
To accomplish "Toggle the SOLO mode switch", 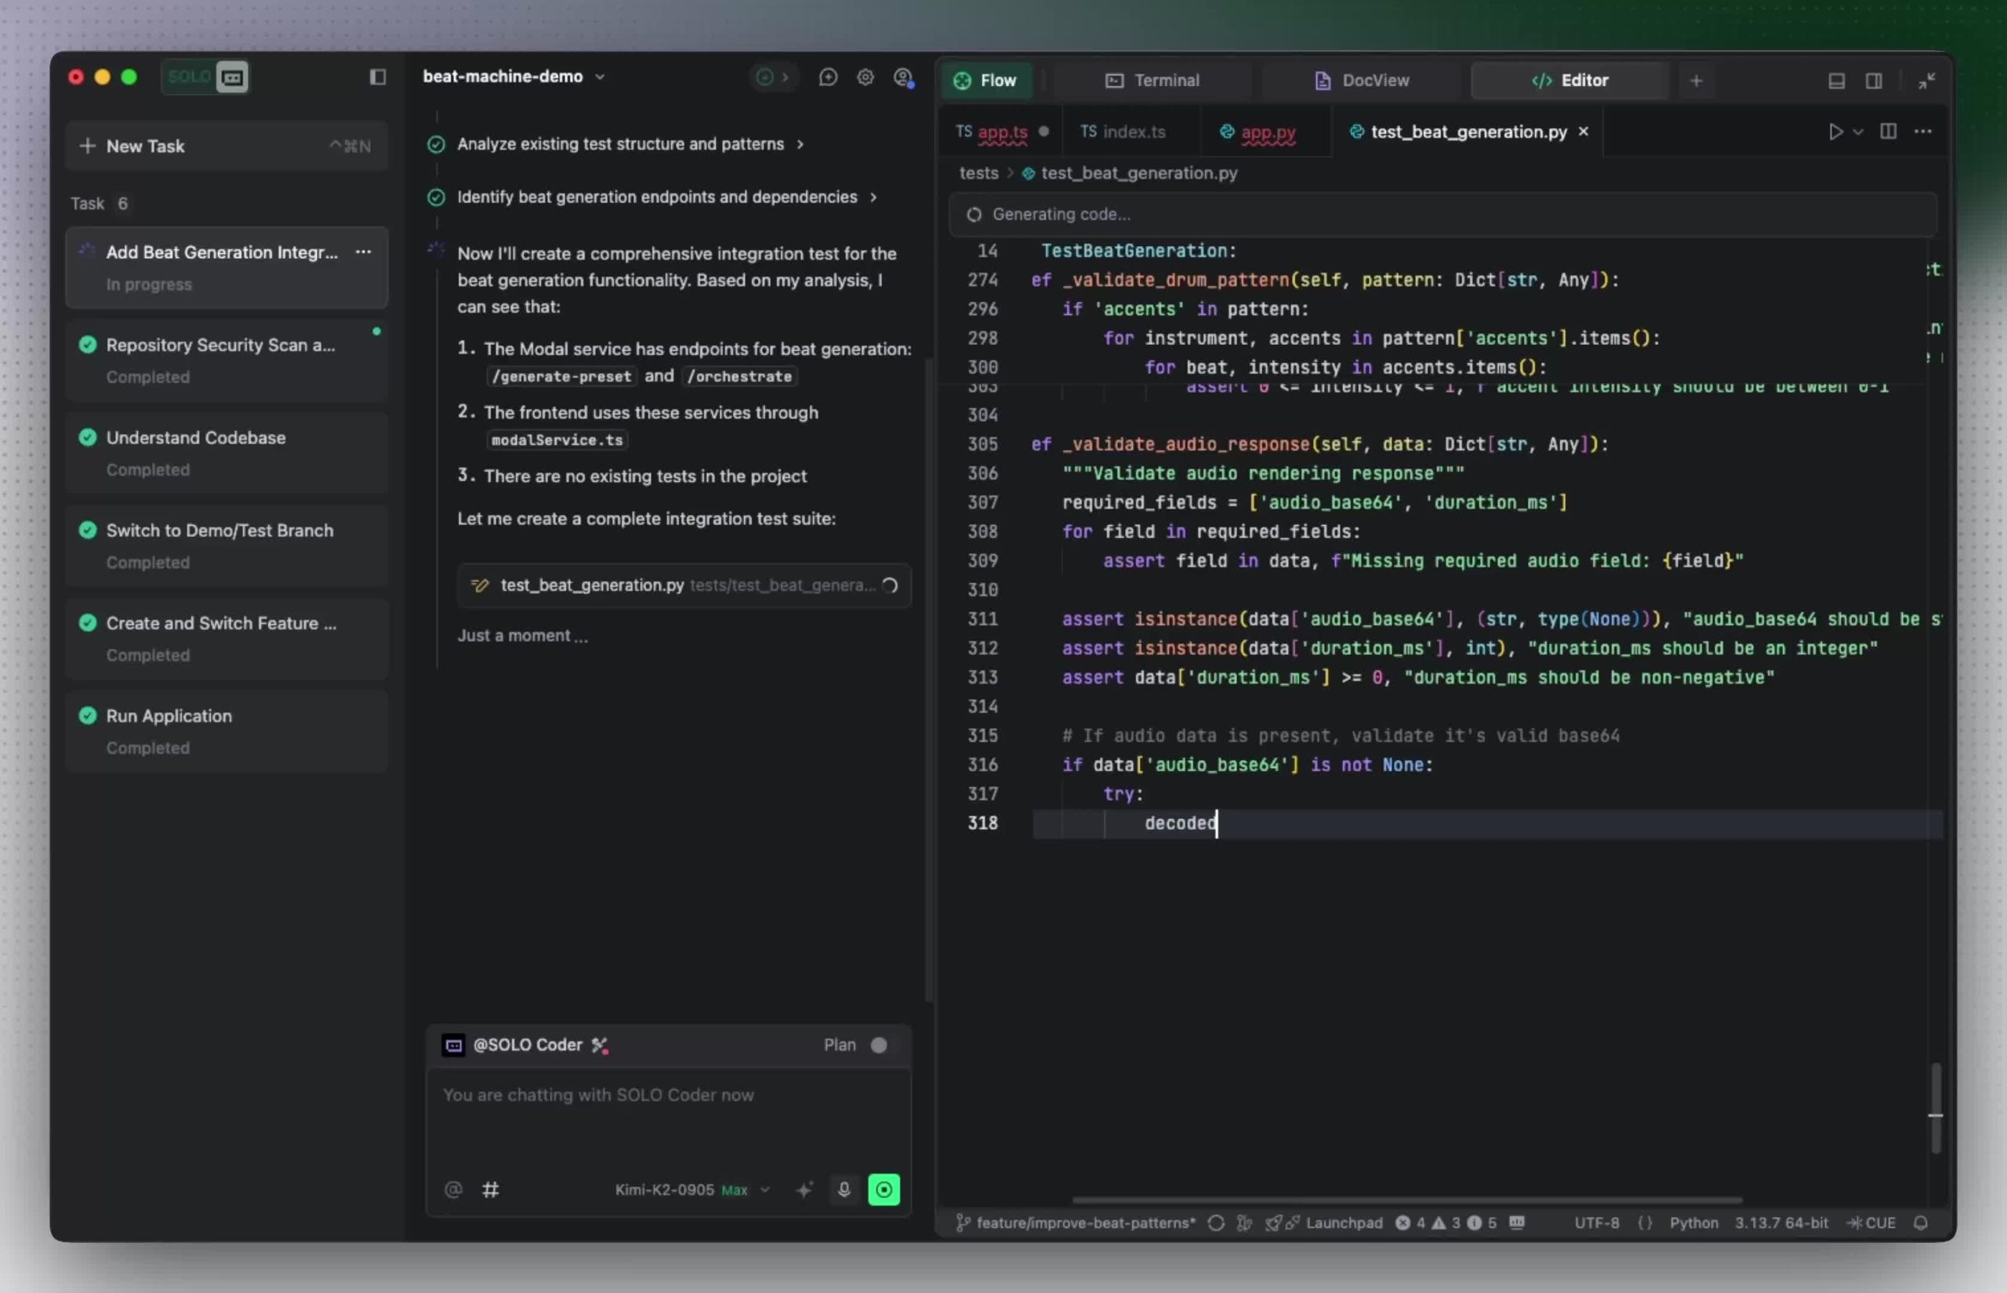I will 205,78.
